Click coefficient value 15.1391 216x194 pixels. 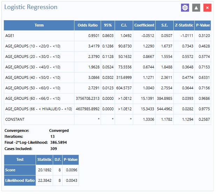(147, 98)
